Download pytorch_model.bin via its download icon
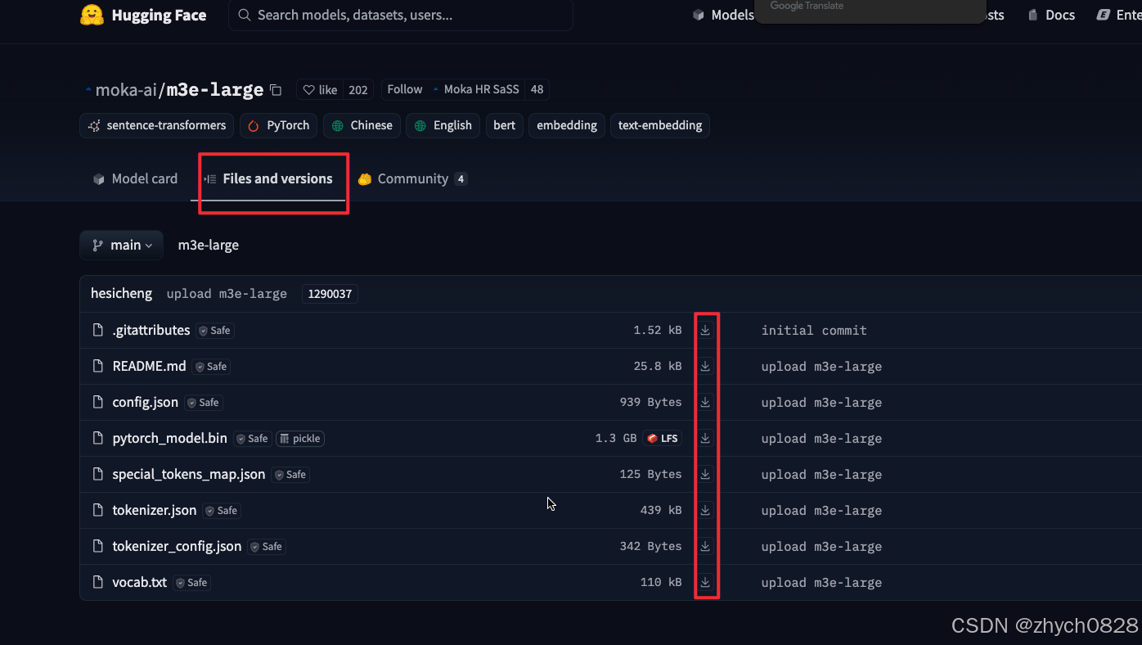 (x=705, y=438)
